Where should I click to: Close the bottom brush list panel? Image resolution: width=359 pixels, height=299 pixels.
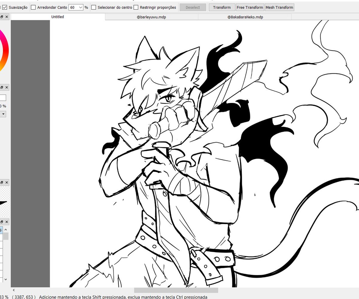pyautogui.click(x=7, y=222)
